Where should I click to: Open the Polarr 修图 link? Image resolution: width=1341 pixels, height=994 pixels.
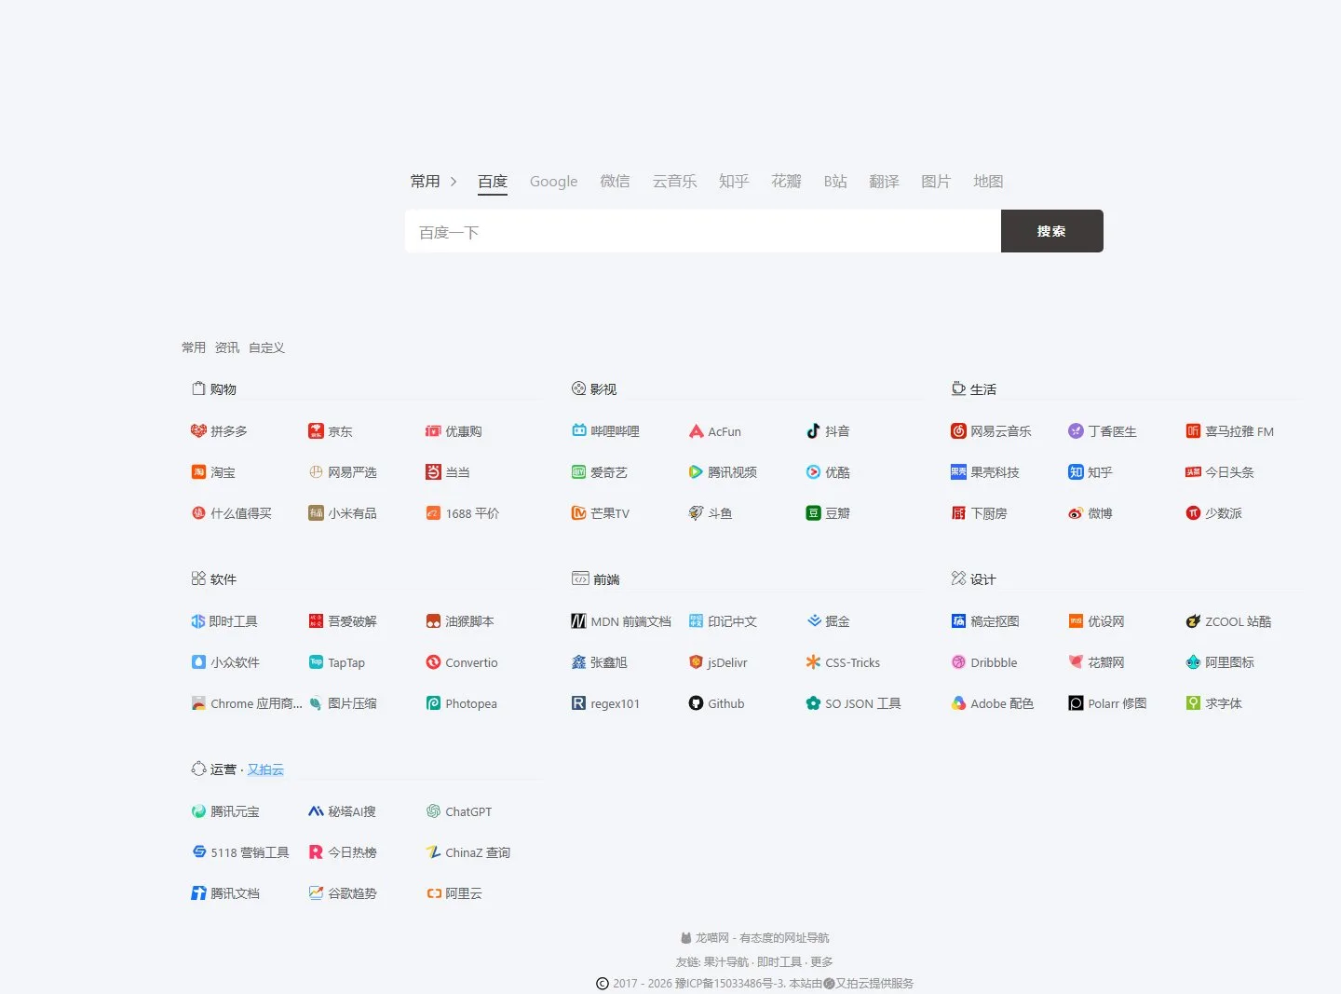coord(1108,703)
